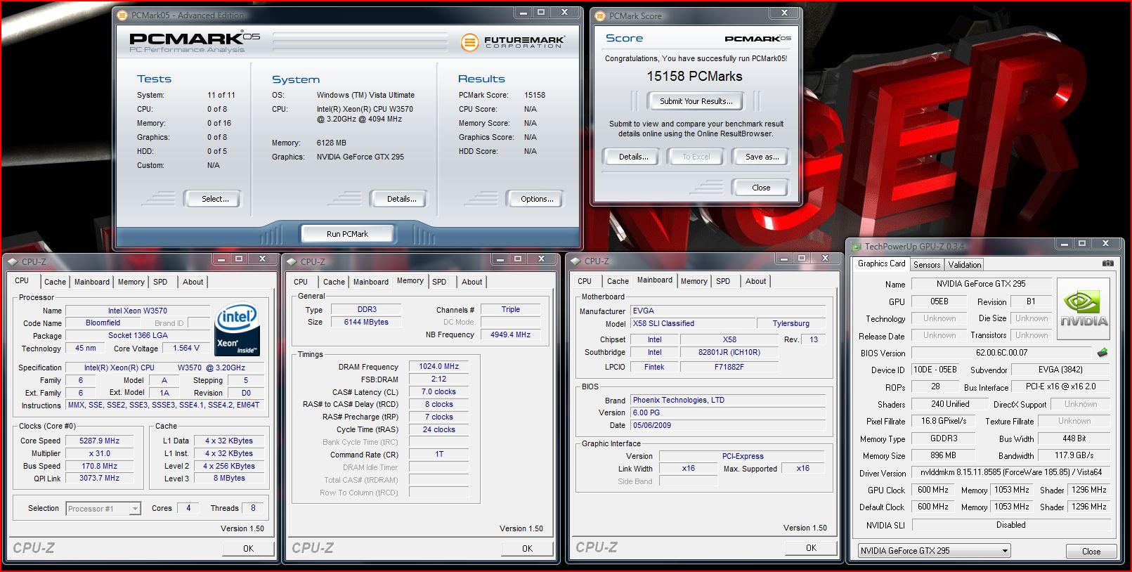Click the PCMark Score window title icon
The width and height of the screenshot is (1132, 572).
coord(600,15)
